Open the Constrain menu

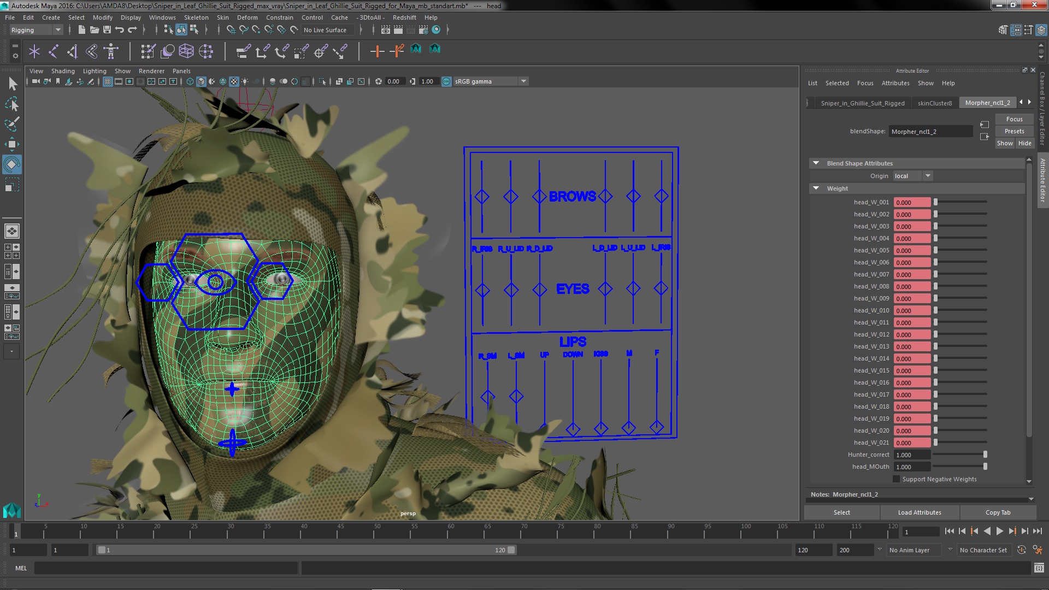(280, 17)
